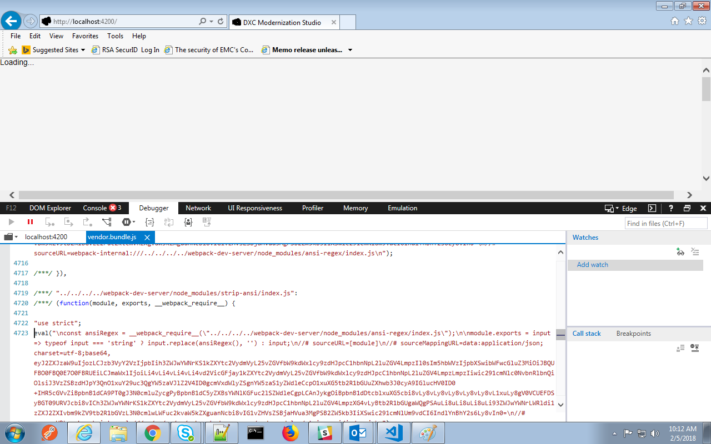
Task: Click the console toggle prompt icon
Action: coord(652,208)
